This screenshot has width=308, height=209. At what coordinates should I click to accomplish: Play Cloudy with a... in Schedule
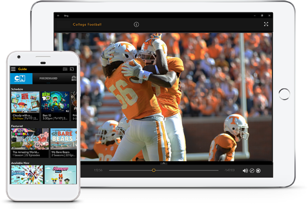pyautogui.click(x=25, y=102)
